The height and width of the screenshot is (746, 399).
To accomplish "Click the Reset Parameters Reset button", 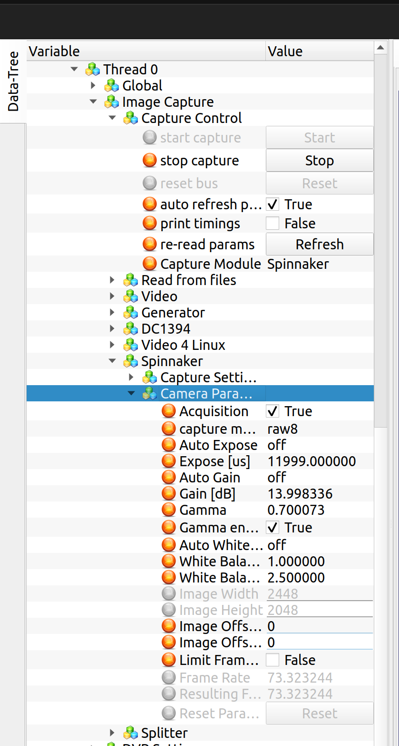I will pos(320,714).
